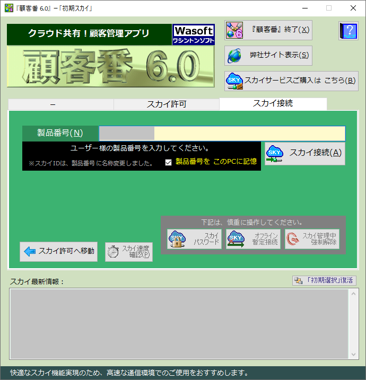Click the スカイ管理中強制解除 button
Image resolution: width=366 pixels, height=380 pixels.
pos(312,239)
